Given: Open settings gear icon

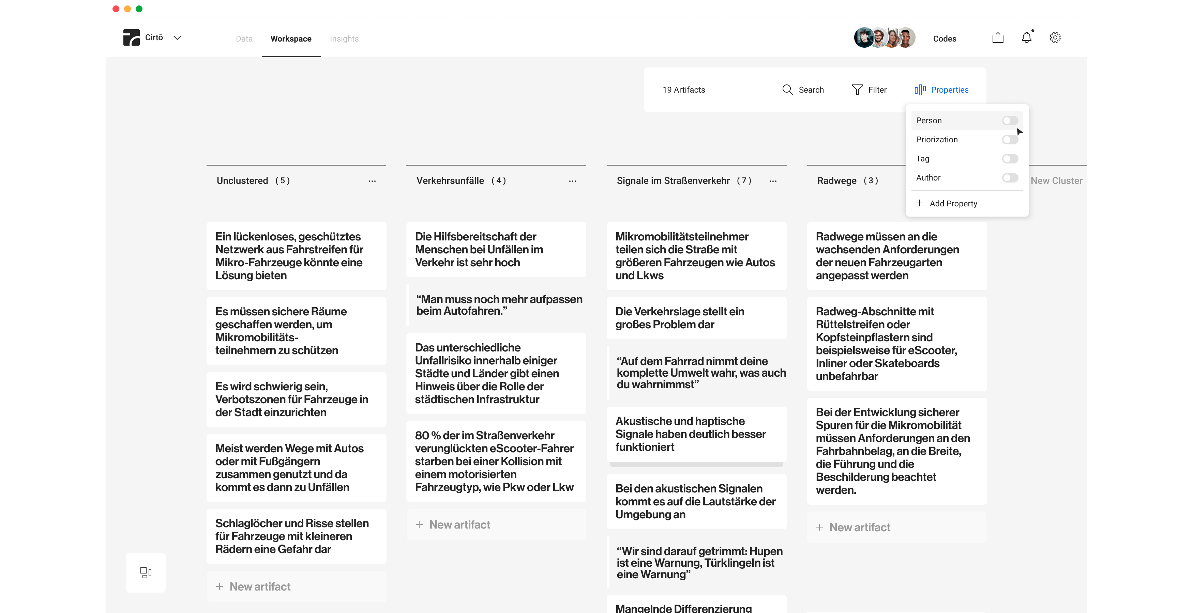Looking at the screenshot, I should (1055, 37).
